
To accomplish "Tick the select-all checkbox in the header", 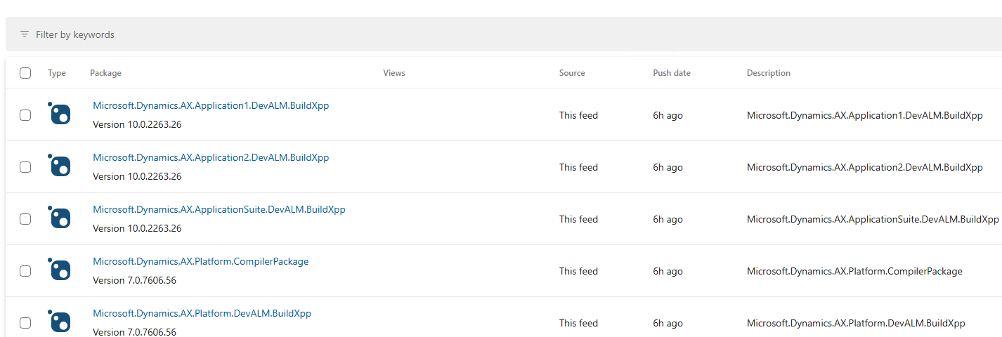I will point(25,73).
